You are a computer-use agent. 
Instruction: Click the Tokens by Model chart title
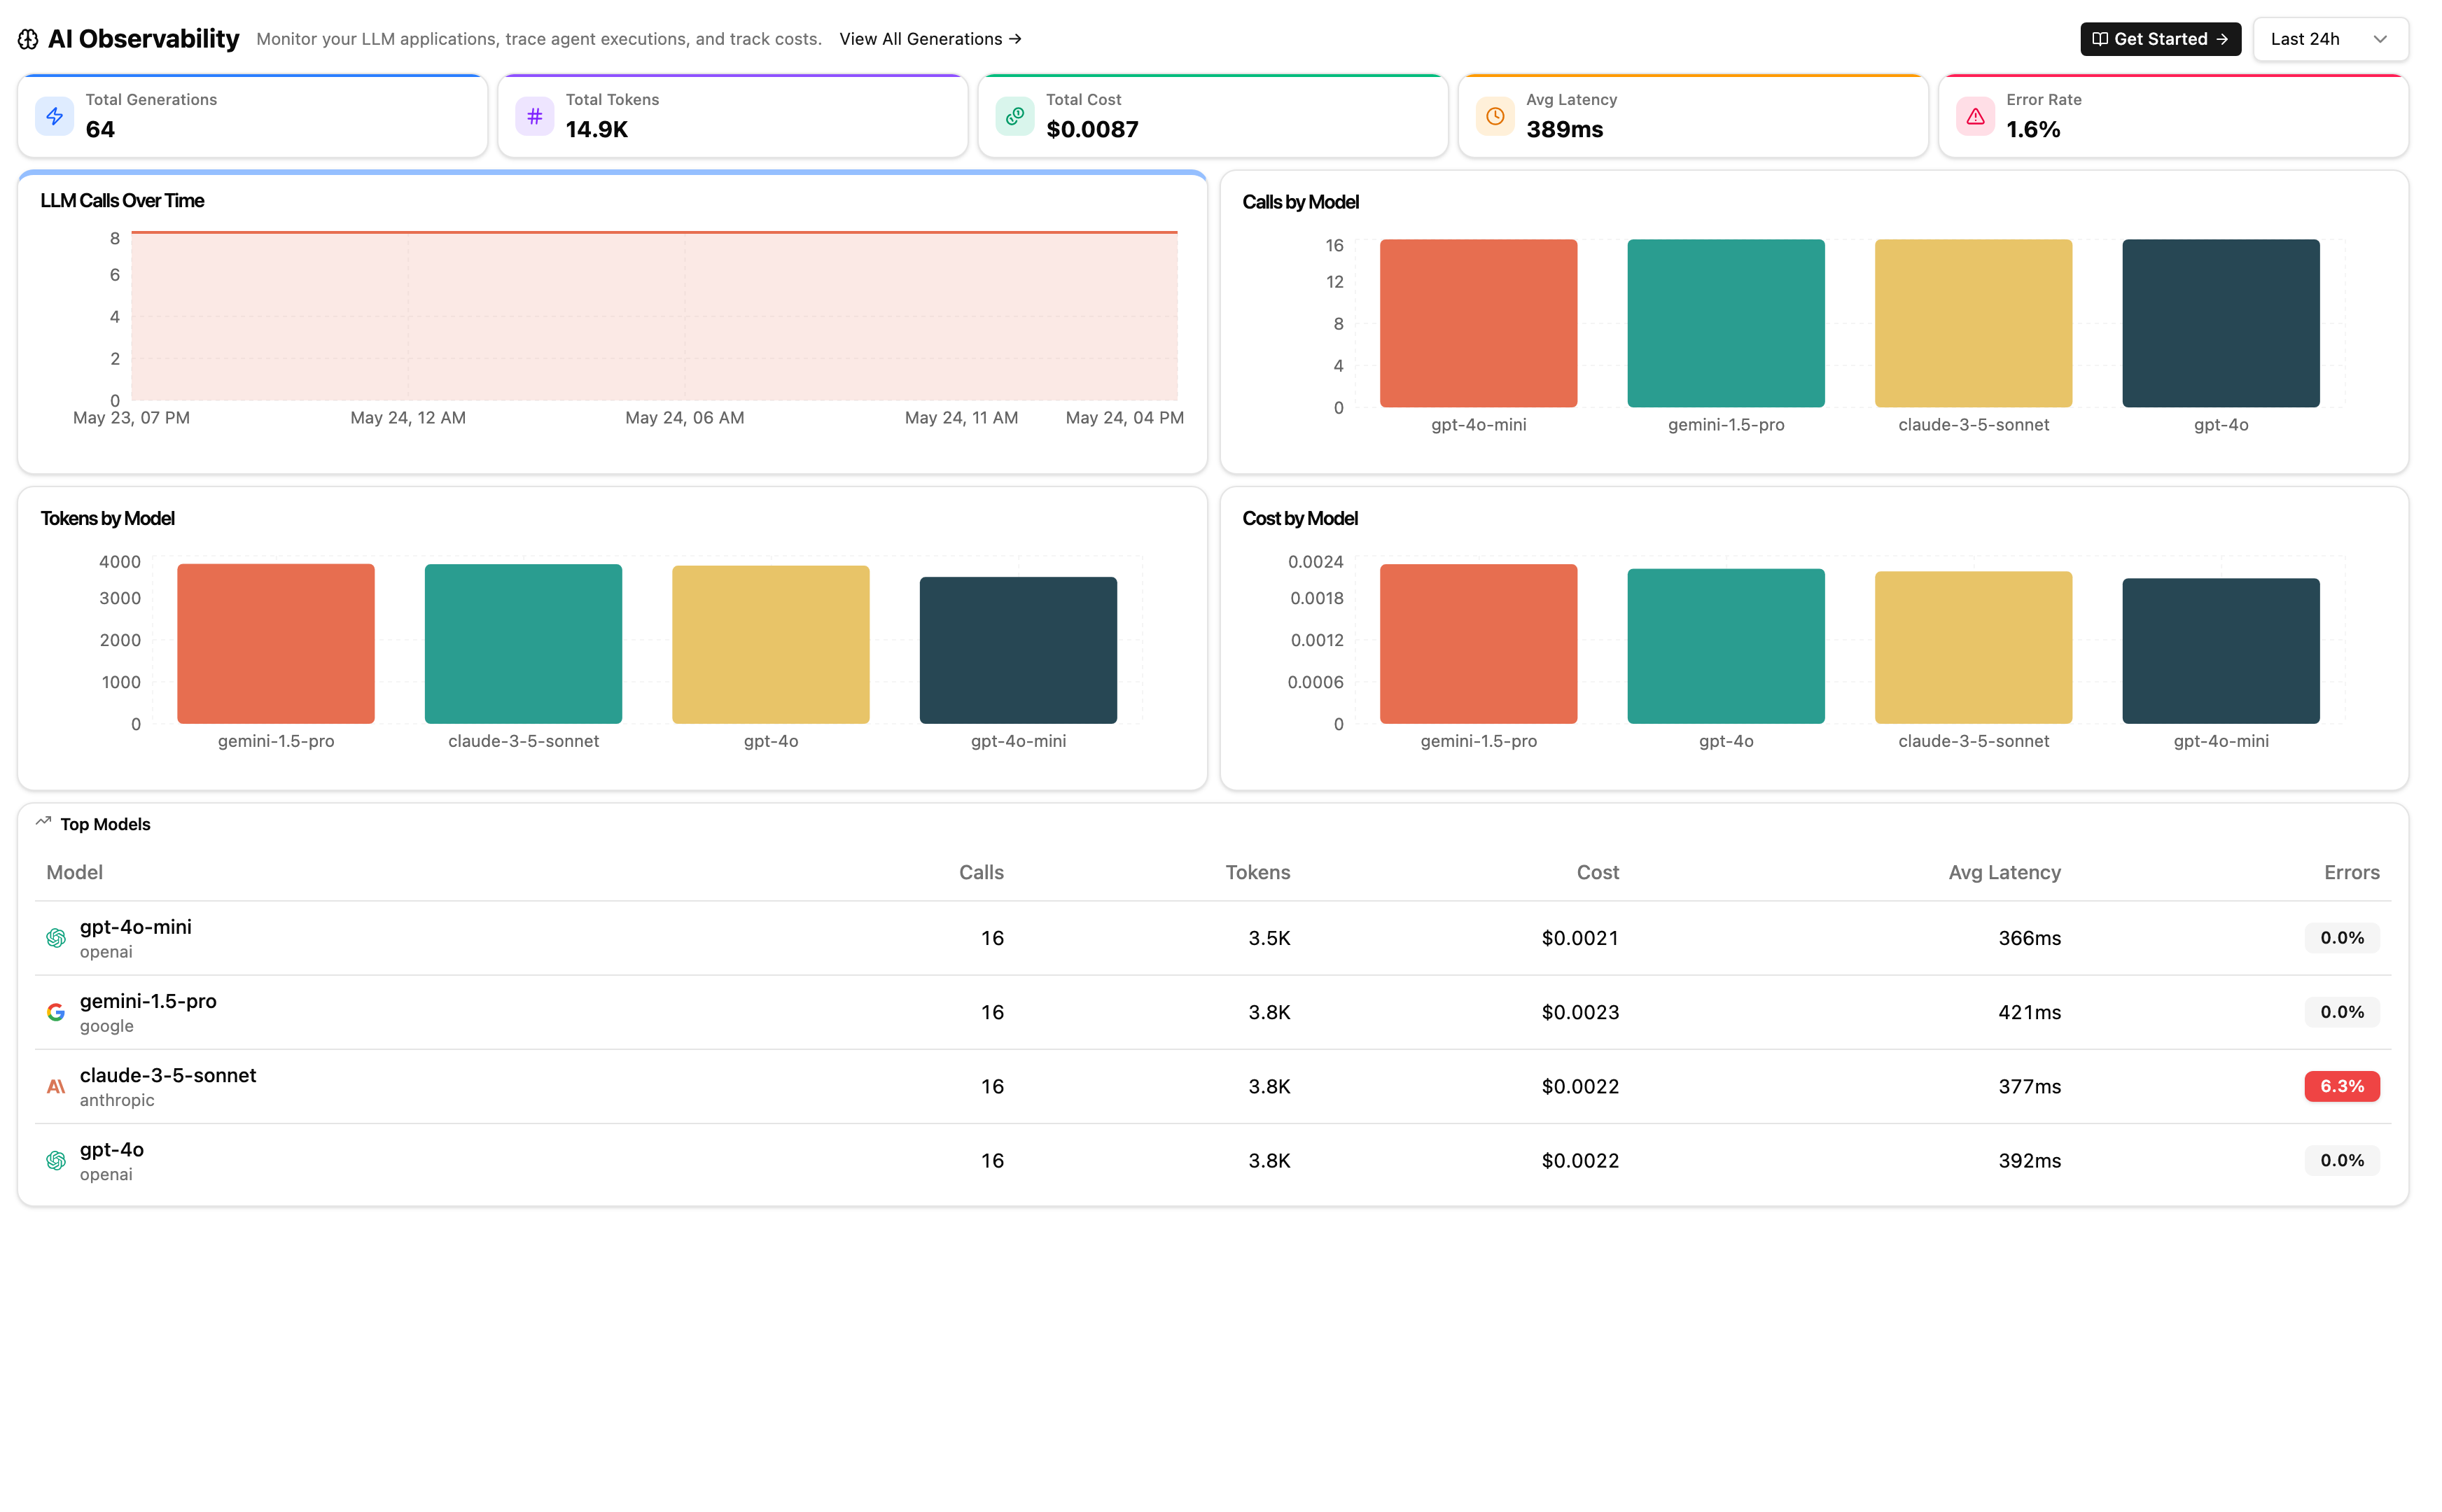click(x=108, y=518)
